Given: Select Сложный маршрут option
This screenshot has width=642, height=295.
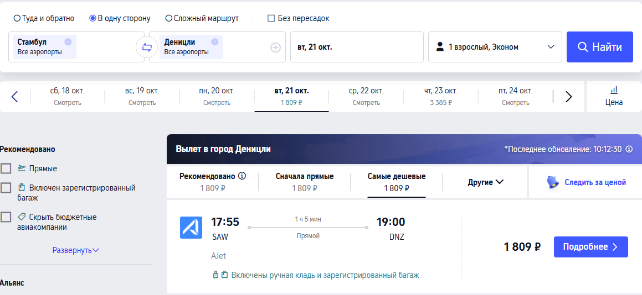Looking at the screenshot, I should 202,18.
